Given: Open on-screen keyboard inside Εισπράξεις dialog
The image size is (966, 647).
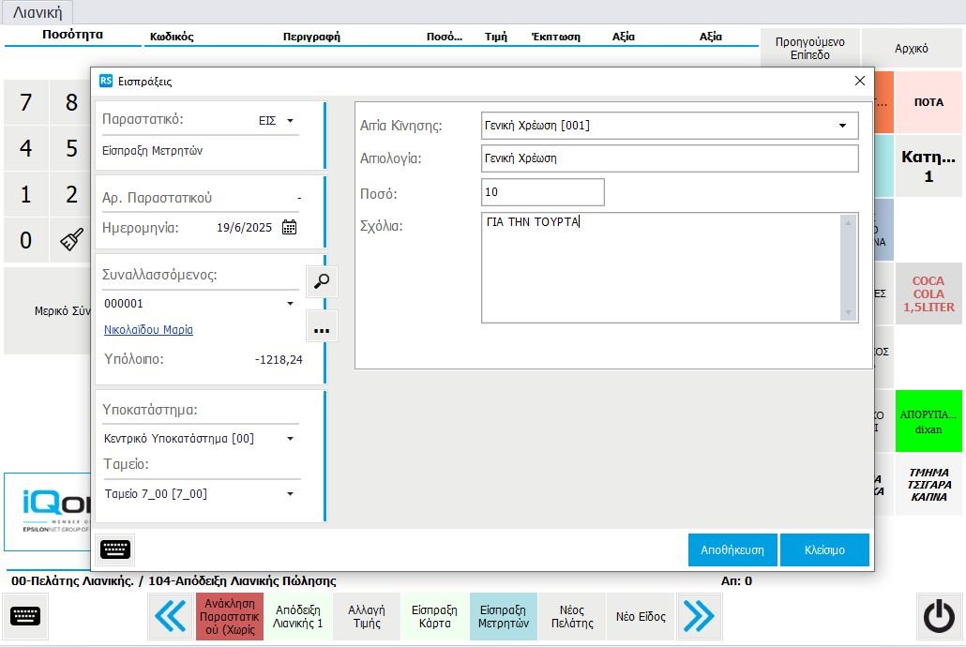Looking at the screenshot, I should pos(116,549).
